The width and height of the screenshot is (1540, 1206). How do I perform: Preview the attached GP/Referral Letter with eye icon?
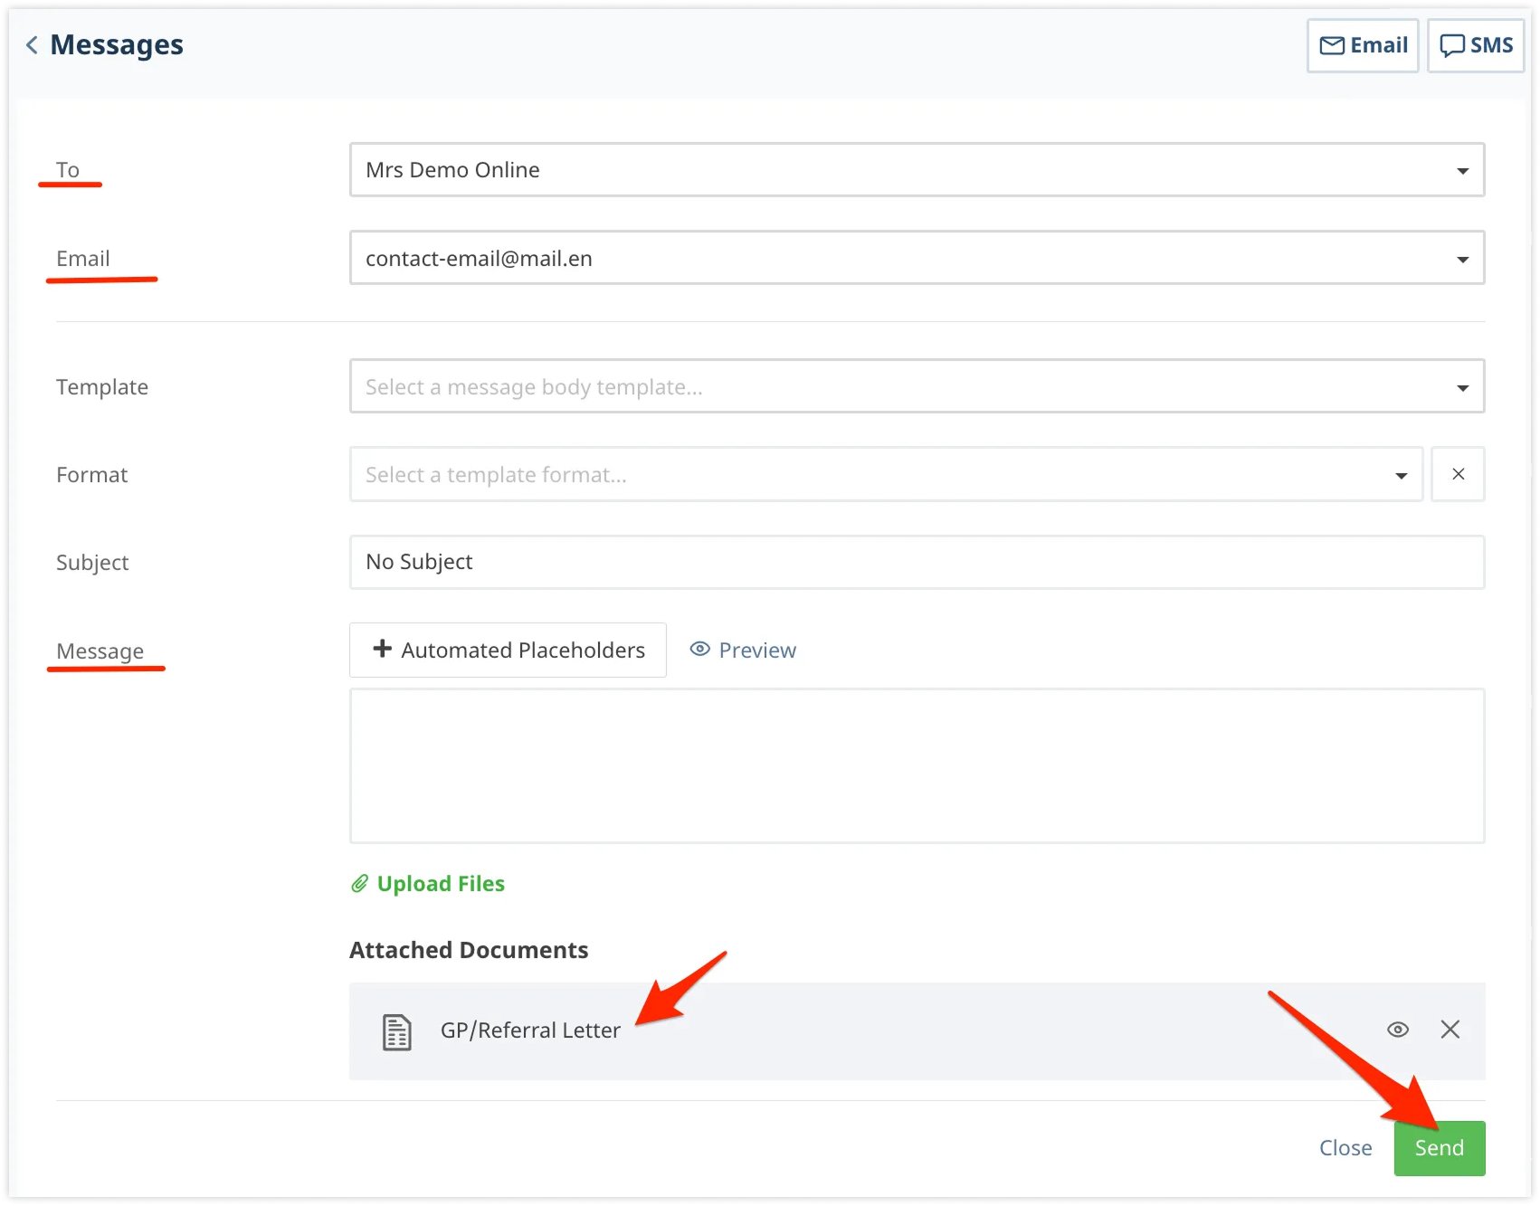(1397, 1030)
